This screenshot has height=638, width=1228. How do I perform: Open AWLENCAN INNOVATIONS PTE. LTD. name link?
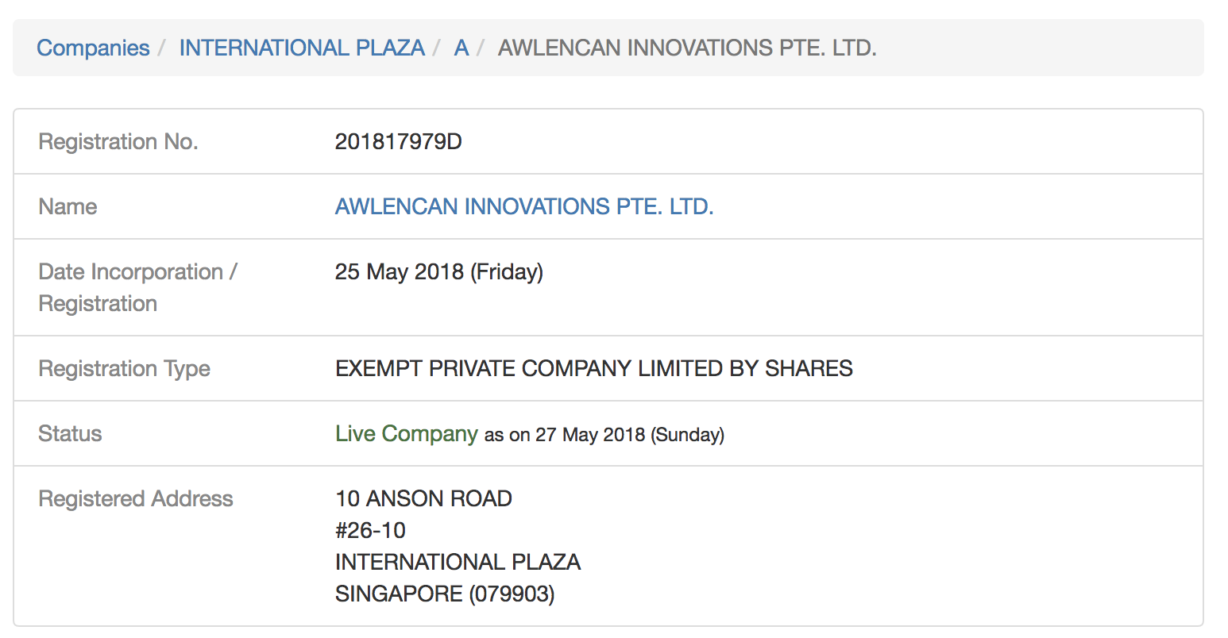click(x=524, y=206)
